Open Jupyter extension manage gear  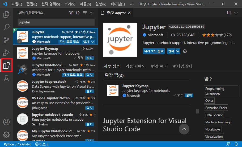point(185,51)
